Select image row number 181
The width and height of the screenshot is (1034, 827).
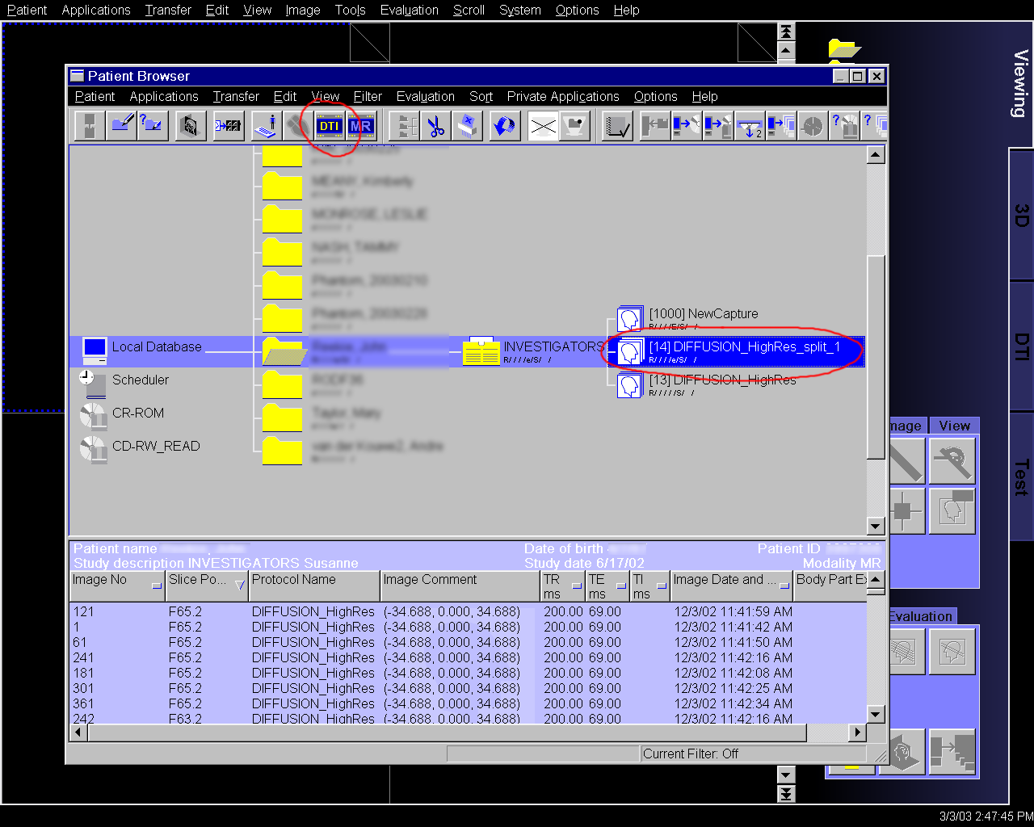[x=469, y=673]
